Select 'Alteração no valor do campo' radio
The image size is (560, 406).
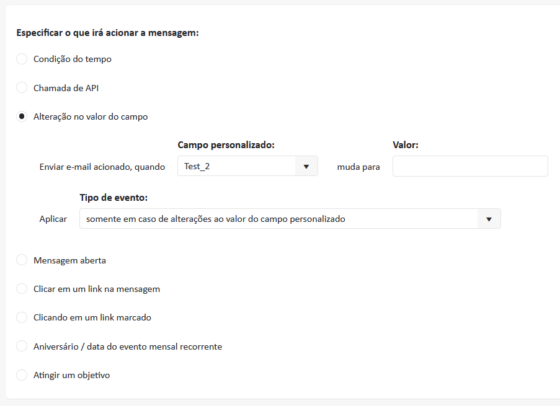pyautogui.click(x=22, y=117)
